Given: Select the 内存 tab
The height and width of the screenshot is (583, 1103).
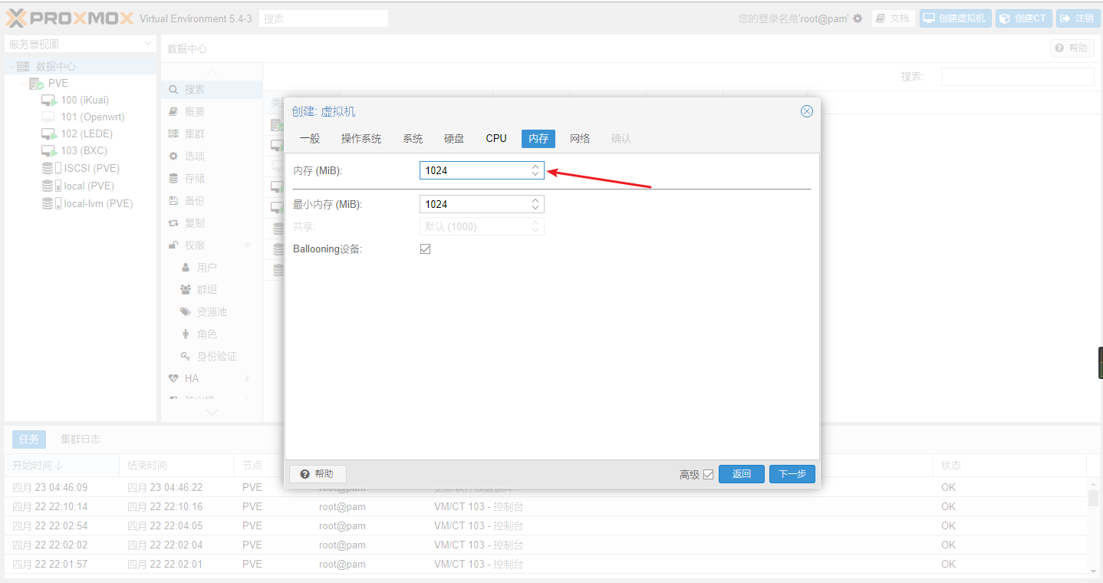Looking at the screenshot, I should [x=538, y=139].
